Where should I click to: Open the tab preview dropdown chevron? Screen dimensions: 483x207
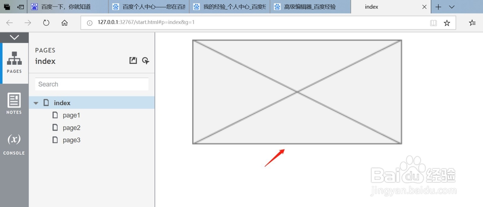click(452, 7)
